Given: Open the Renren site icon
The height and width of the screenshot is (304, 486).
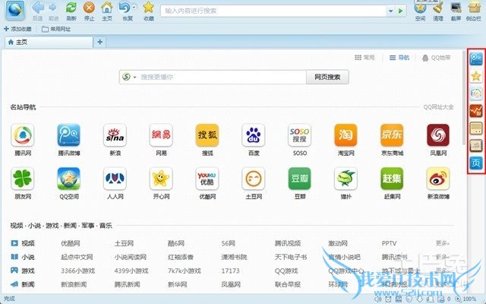Looking at the screenshot, I should tap(115, 179).
